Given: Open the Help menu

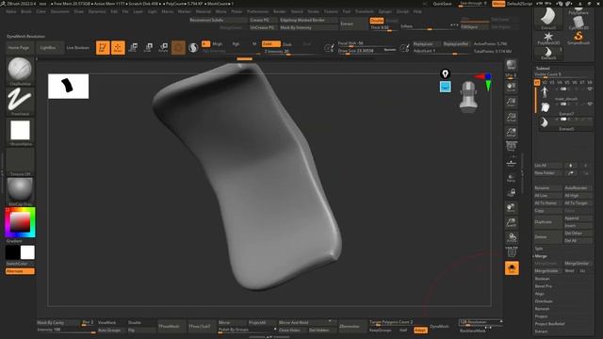Looking at the screenshot, I should click(x=417, y=11).
